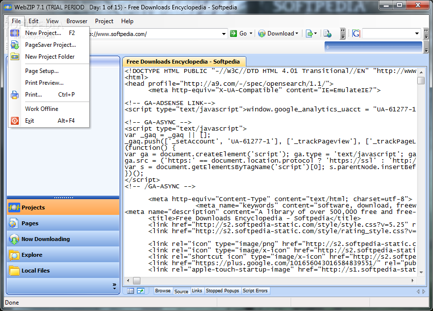Switch to the Links tab
This screenshot has width=433, height=311.
197,291
